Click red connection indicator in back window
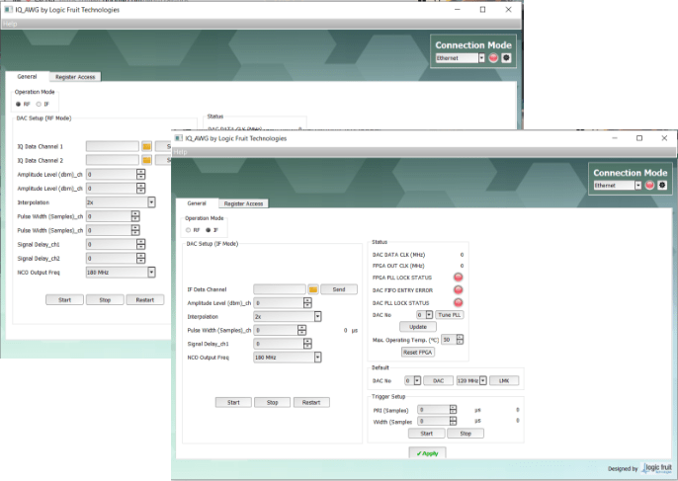Viewport: 678px width, 481px height. (493, 58)
